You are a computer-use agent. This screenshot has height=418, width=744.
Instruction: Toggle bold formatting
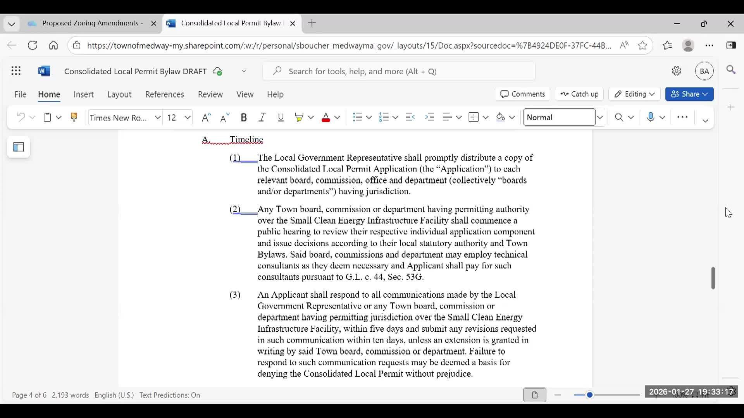coord(244,117)
